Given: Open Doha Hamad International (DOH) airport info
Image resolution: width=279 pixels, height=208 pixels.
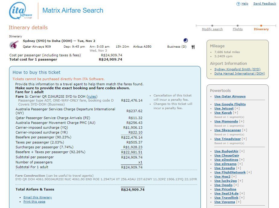Looking at the screenshot, I should (239, 73).
